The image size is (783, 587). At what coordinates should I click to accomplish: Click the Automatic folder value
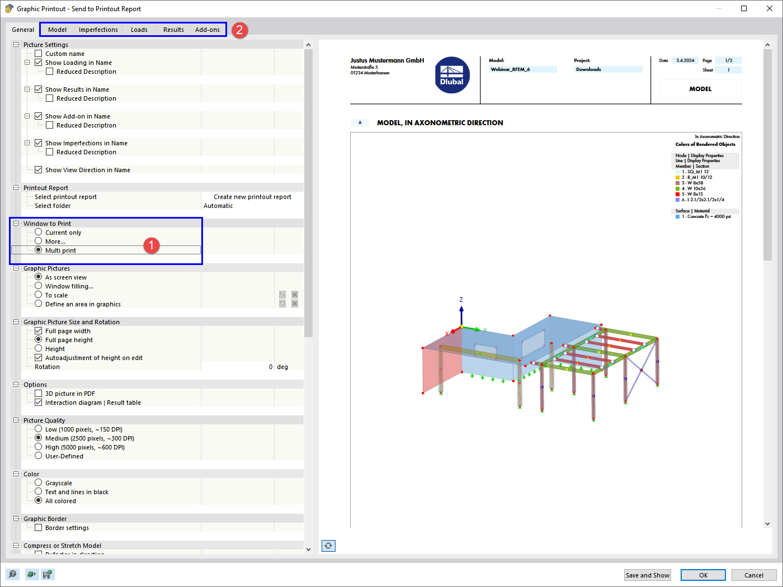[252, 206]
